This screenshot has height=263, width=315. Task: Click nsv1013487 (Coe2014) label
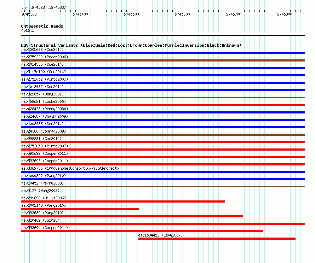tap(42, 87)
